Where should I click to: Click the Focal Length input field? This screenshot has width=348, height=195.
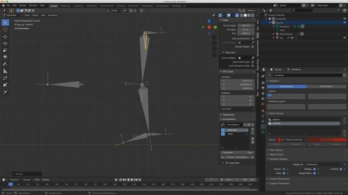point(246,25)
